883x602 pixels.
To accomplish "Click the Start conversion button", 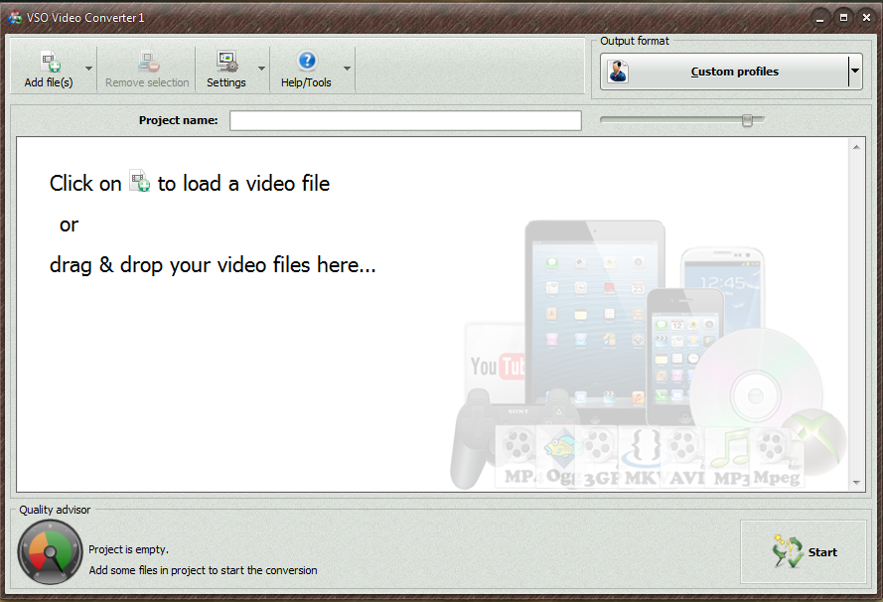I will (803, 552).
